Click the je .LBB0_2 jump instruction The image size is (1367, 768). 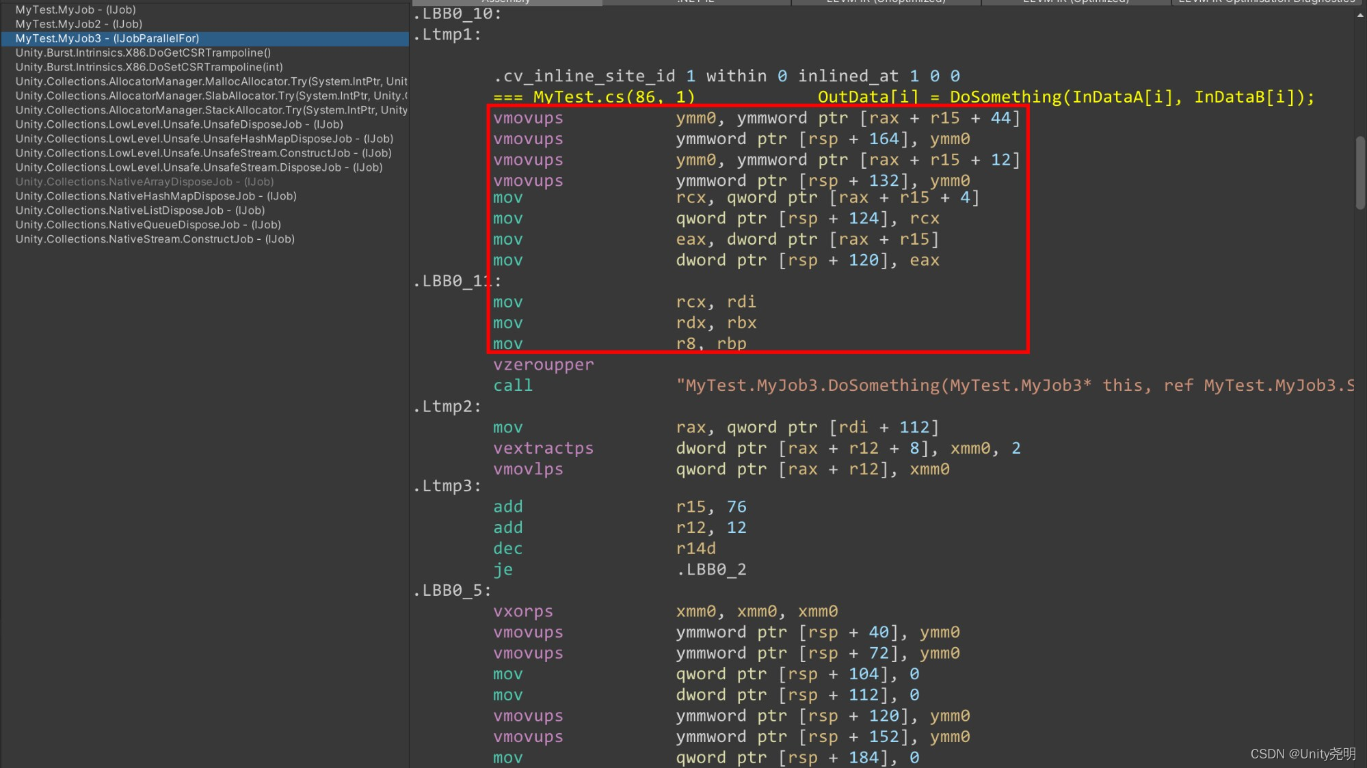click(620, 570)
